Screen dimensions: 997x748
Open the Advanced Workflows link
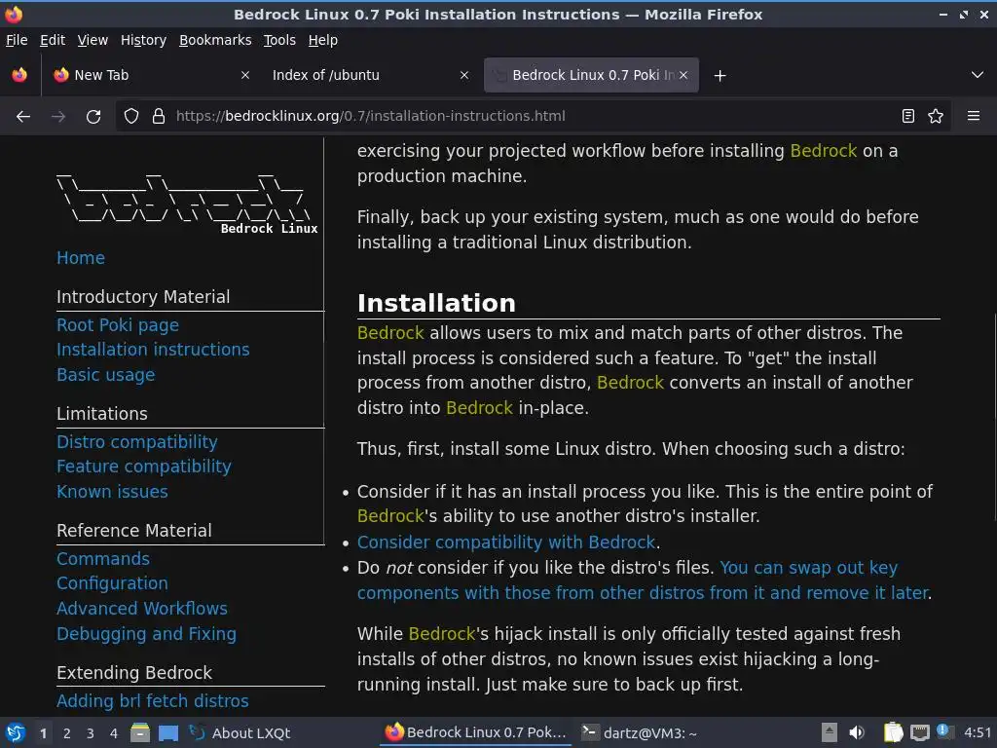tap(142, 609)
